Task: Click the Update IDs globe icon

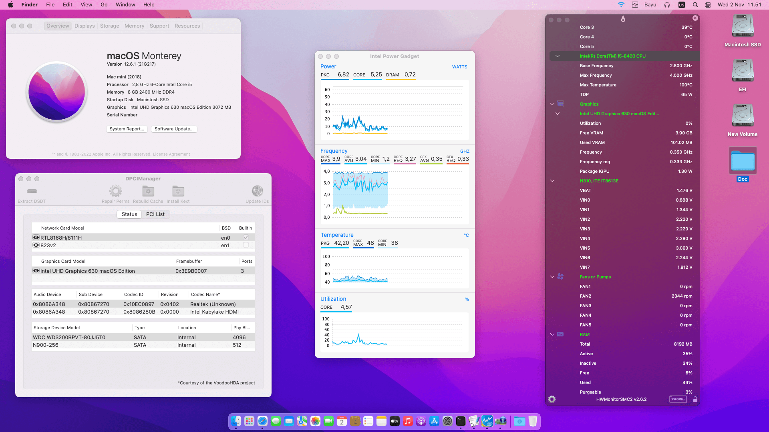Action: point(257,191)
